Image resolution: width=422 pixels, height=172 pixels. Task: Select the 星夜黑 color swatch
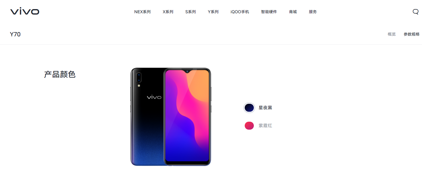(x=249, y=108)
